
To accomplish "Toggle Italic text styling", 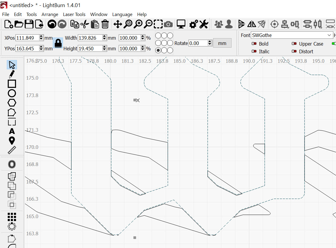I will (254, 51).
